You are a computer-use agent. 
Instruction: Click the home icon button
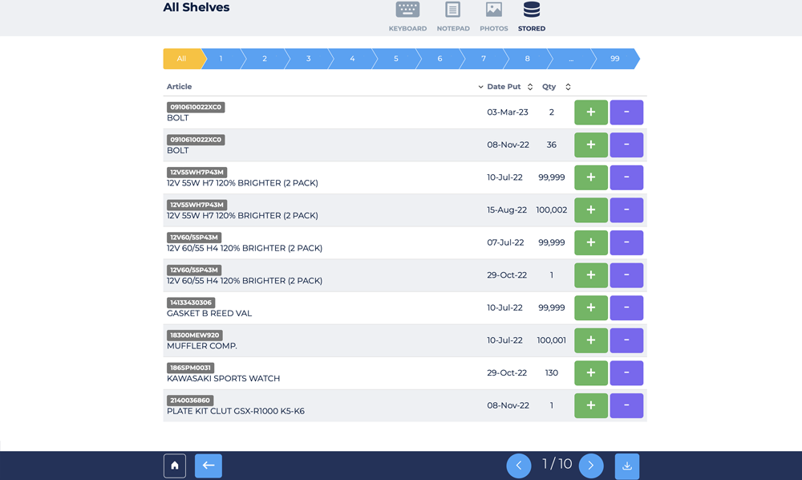175,466
